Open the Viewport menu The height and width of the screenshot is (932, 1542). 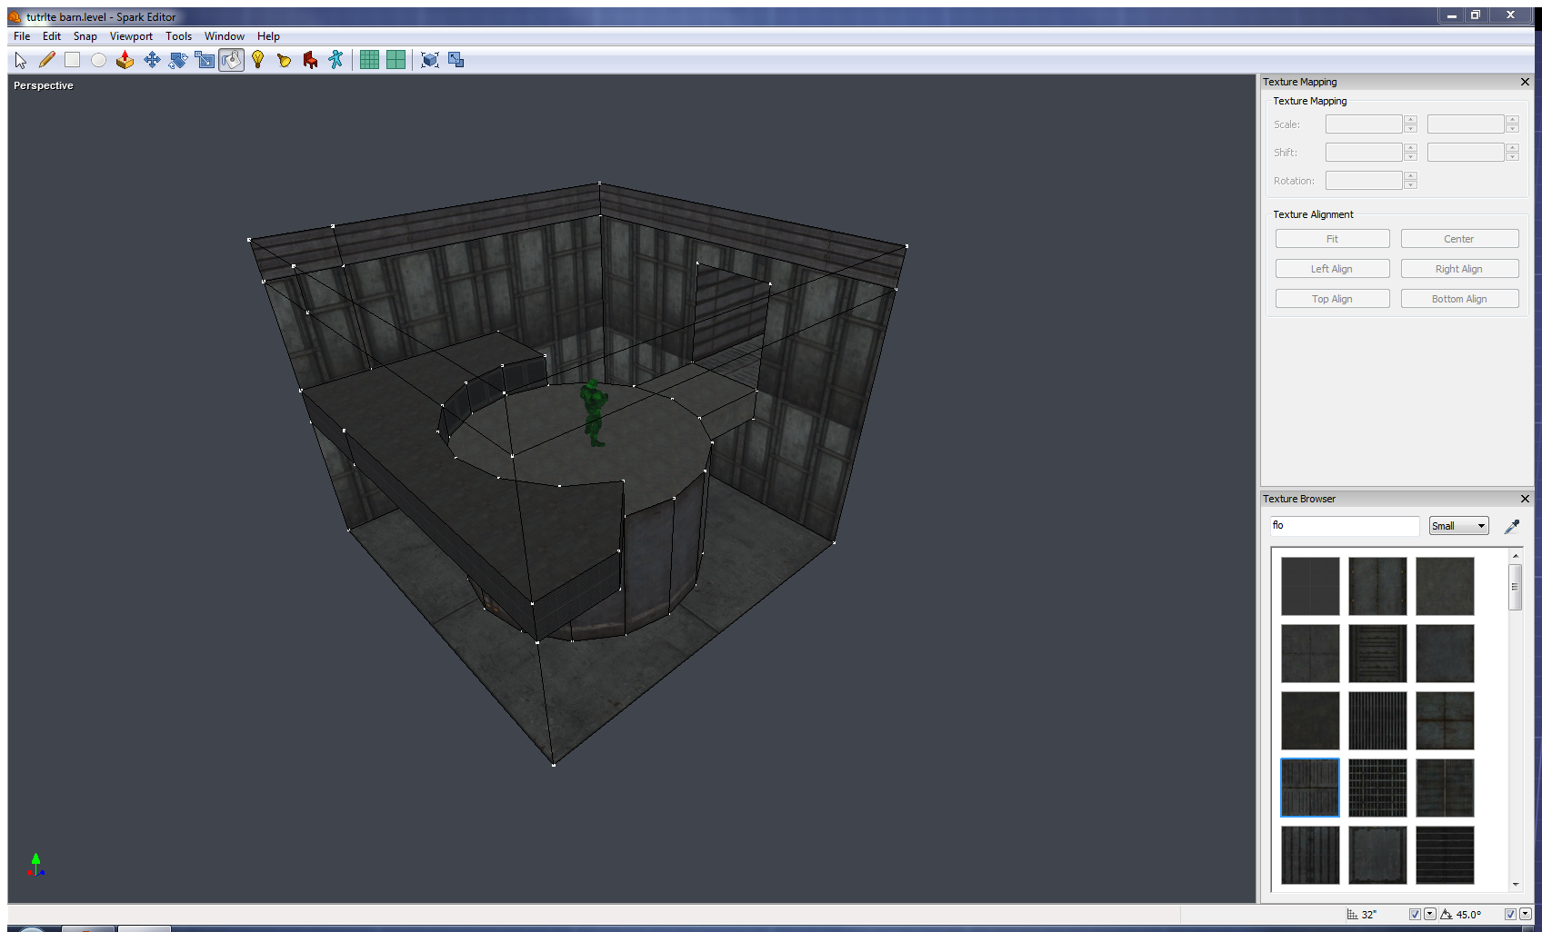pos(131,36)
